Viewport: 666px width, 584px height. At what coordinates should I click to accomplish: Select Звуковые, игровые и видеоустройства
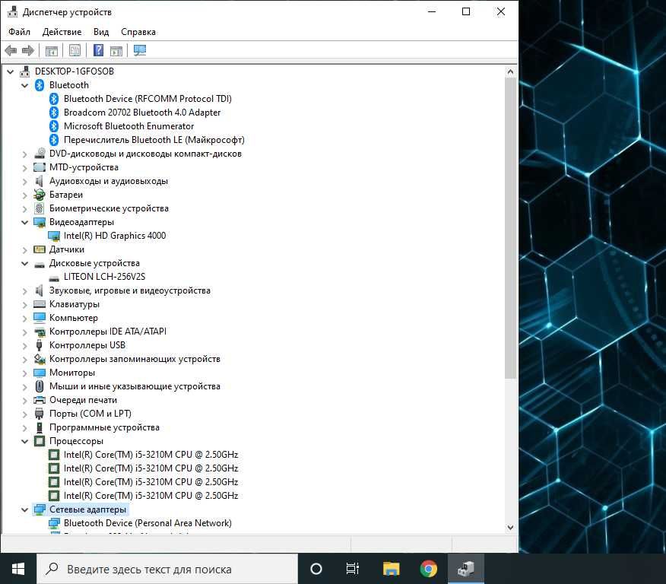point(129,290)
